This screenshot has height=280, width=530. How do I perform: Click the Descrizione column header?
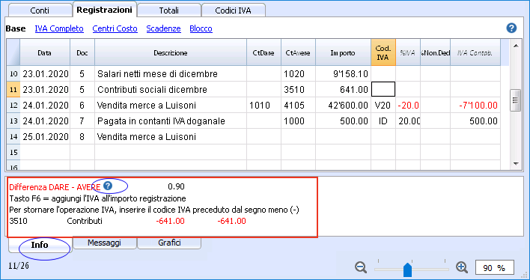[171, 52]
